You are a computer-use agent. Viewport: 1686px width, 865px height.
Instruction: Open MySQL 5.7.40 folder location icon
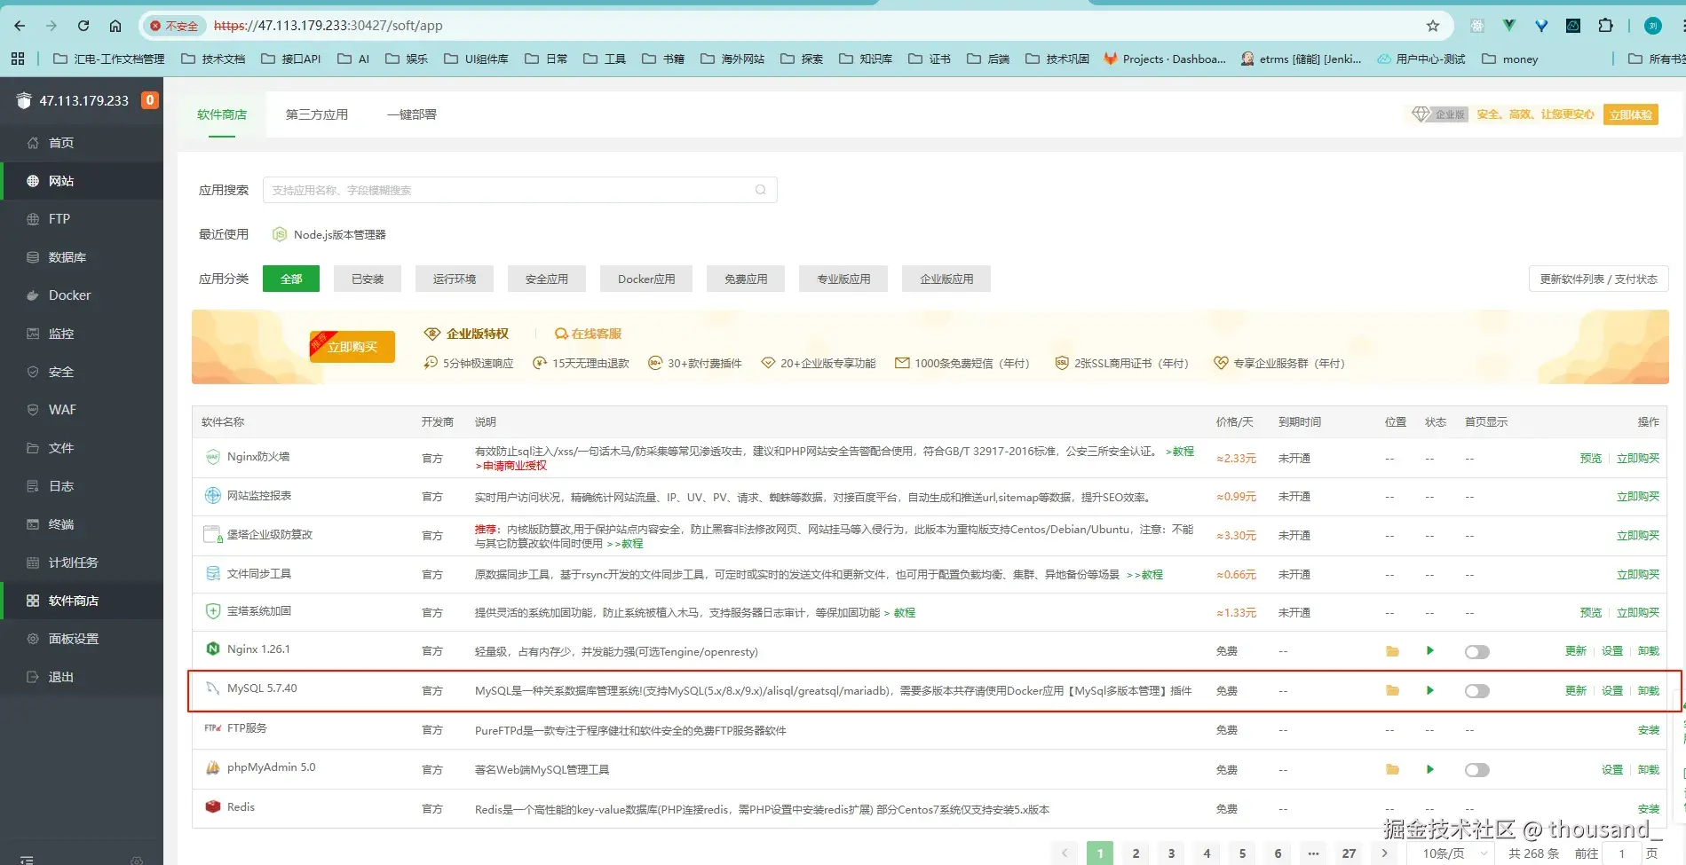(1391, 690)
